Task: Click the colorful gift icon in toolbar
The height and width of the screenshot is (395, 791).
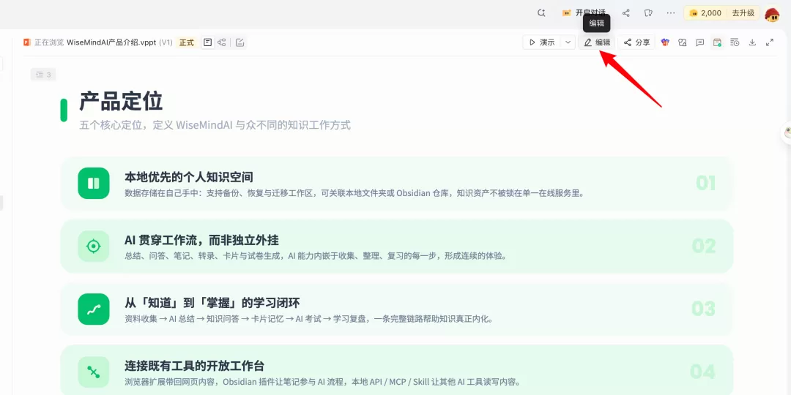Action: [x=665, y=42]
